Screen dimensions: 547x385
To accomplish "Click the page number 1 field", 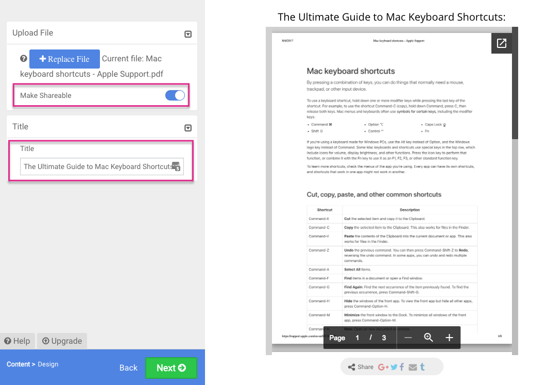I will (357, 338).
